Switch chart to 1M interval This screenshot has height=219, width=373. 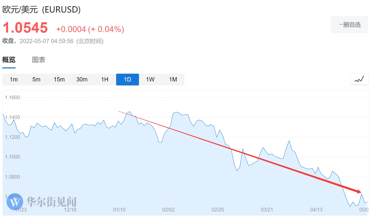pos(173,79)
